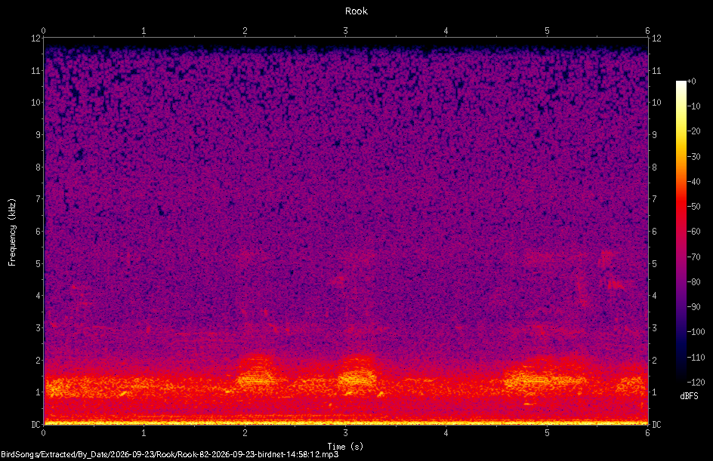The width and height of the screenshot is (713, 461).
Task: Click the "1" tick on the left frequency axis
Action: pyautogui.click(x=39, y=392)
